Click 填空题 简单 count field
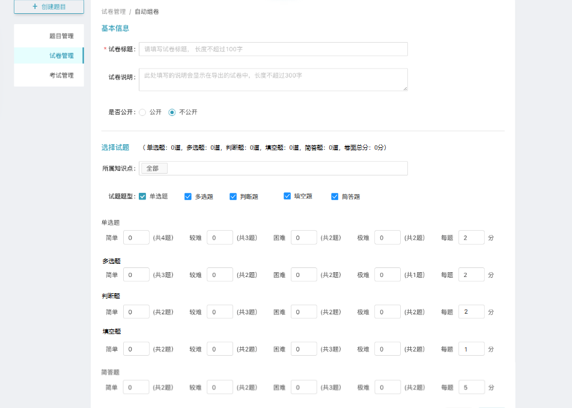 tap(136, 349)
